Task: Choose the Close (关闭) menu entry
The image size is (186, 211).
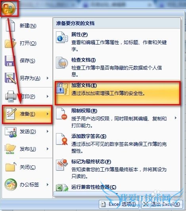Action: pyautogui.click(x=27, y=167)
